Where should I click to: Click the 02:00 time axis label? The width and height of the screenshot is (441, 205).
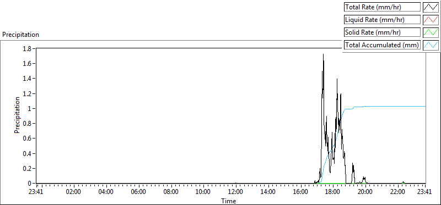click(x=74, y=192)
